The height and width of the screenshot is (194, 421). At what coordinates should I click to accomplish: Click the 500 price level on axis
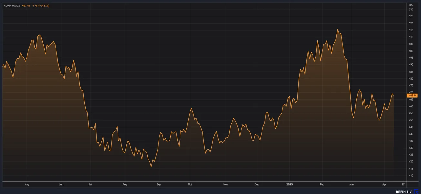click(411, 51)
